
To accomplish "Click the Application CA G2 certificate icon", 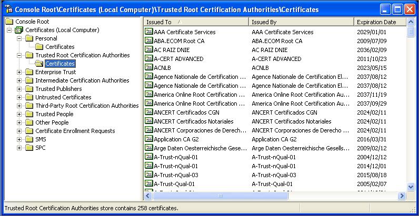I will (148, 139).
